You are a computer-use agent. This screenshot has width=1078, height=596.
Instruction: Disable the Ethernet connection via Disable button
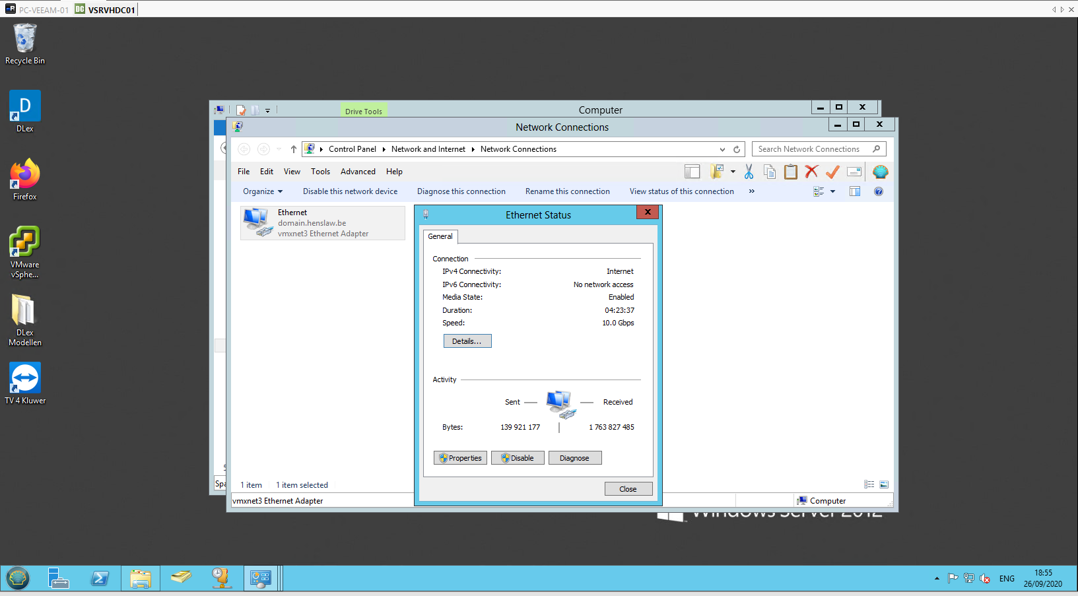point(518,457)
